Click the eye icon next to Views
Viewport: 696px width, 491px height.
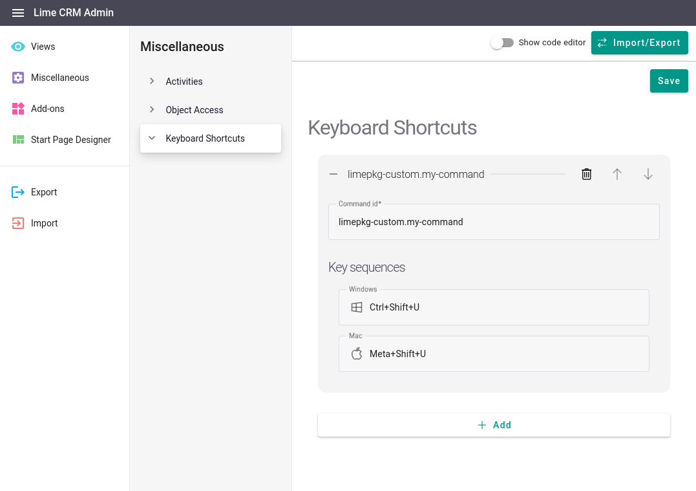(x=17, y=47)
